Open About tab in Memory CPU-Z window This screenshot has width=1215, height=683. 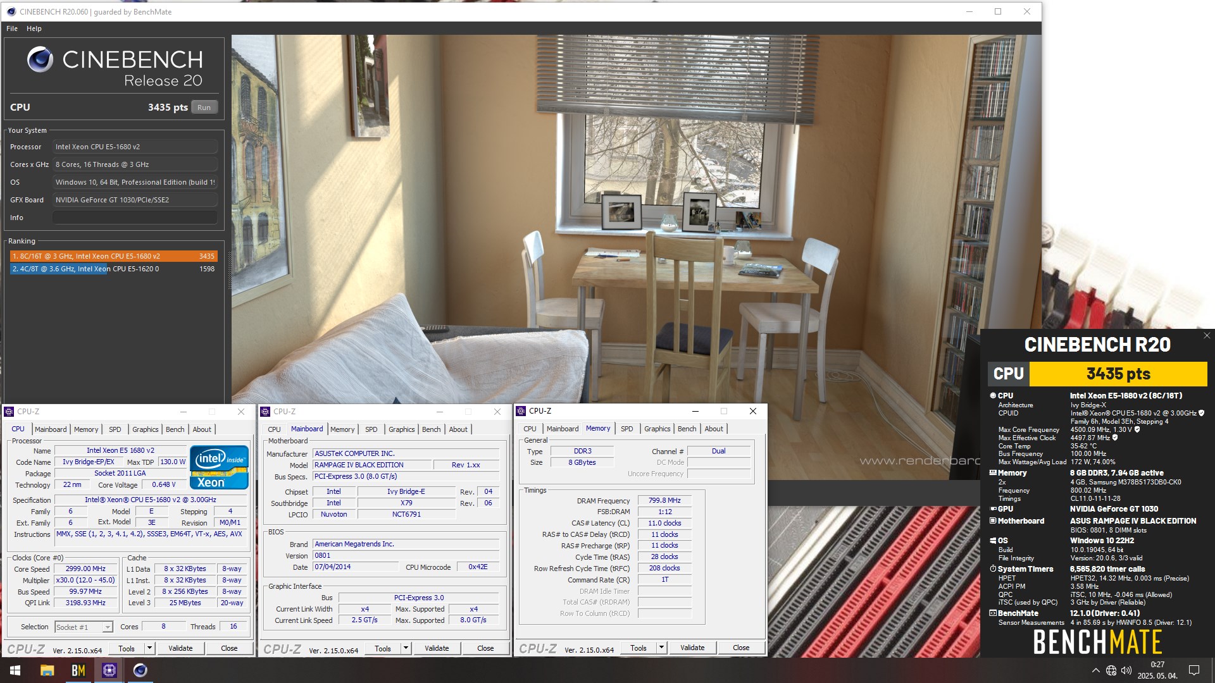coord(714,429)
